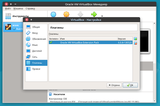Select the Плагины category

coord(36,63)
